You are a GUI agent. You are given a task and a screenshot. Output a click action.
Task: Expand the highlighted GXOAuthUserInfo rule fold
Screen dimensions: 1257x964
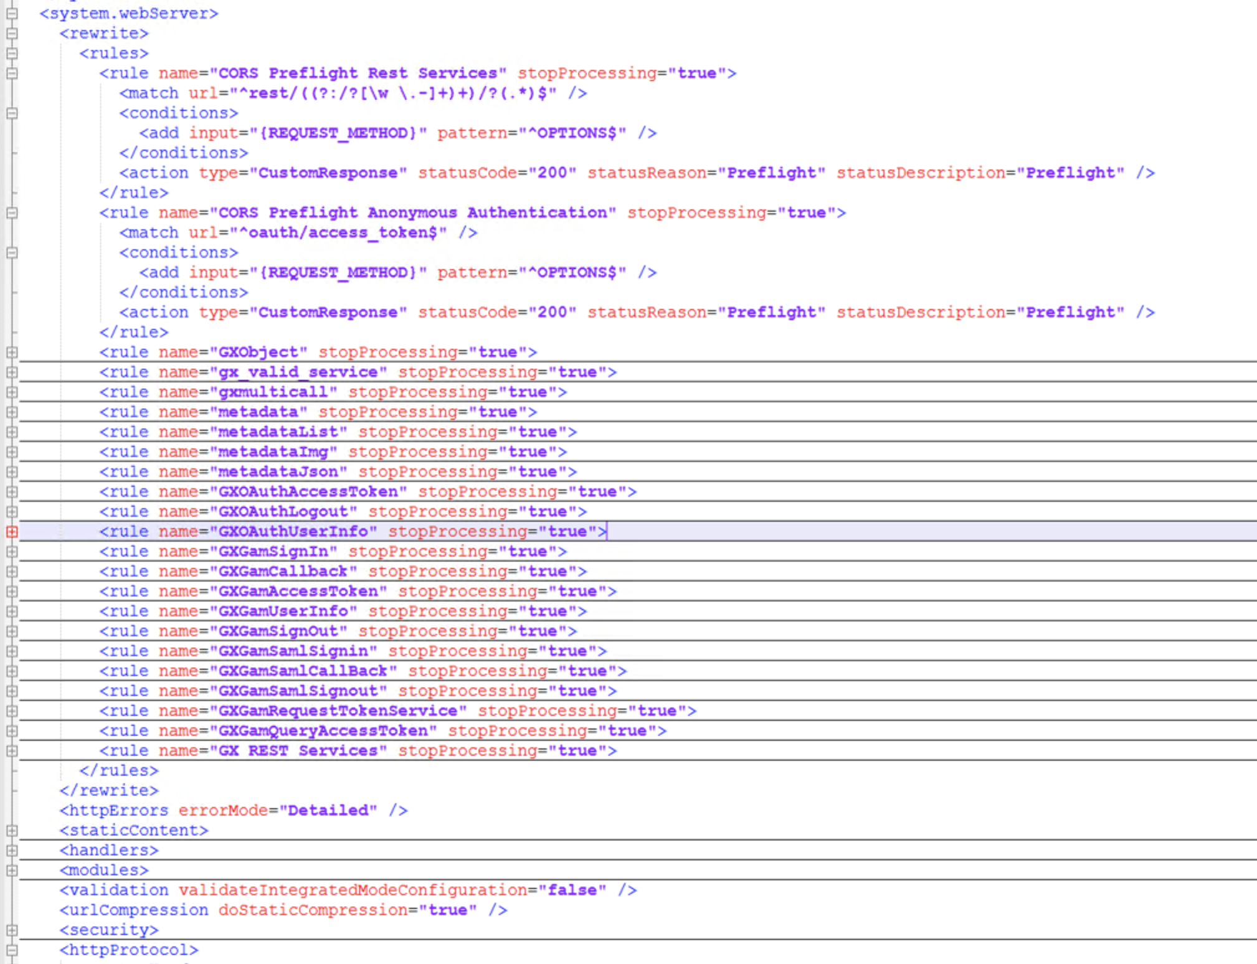pyautogui.click(x=11, y=531)
